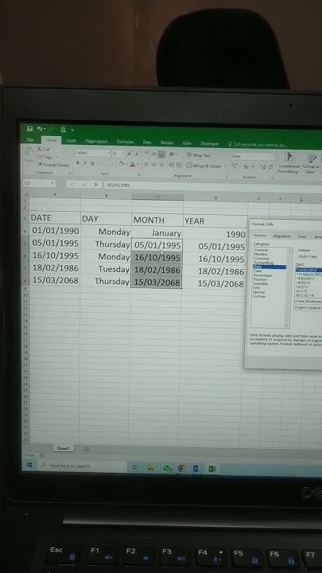Switch to the Insert ribbon tab
Viewport: 322px width, 573px height.
tap(72, 141)
